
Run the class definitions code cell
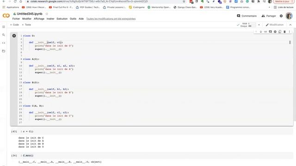click(x=14, y=36)
